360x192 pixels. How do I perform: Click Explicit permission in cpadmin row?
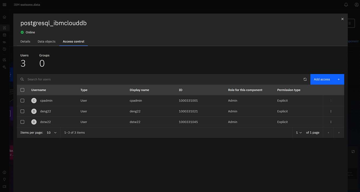(x=282, y=101)
